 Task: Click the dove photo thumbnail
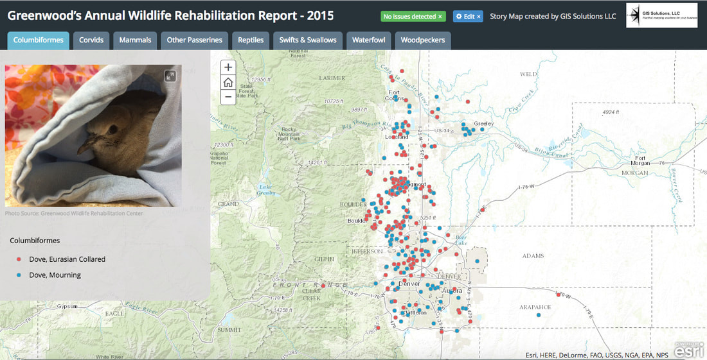pos(93,135)
